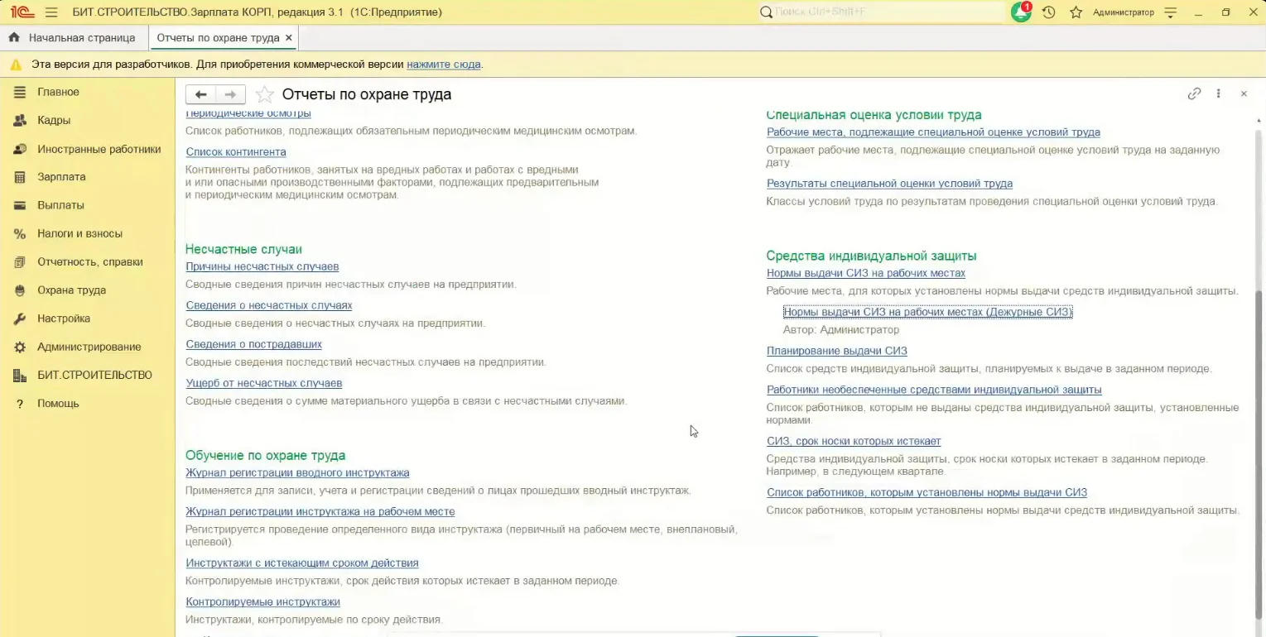Image resolution: width=1266 pixels, height=637 pixels.
Task: Open Планирование выдачи СИЗ report
Action: 837,351
